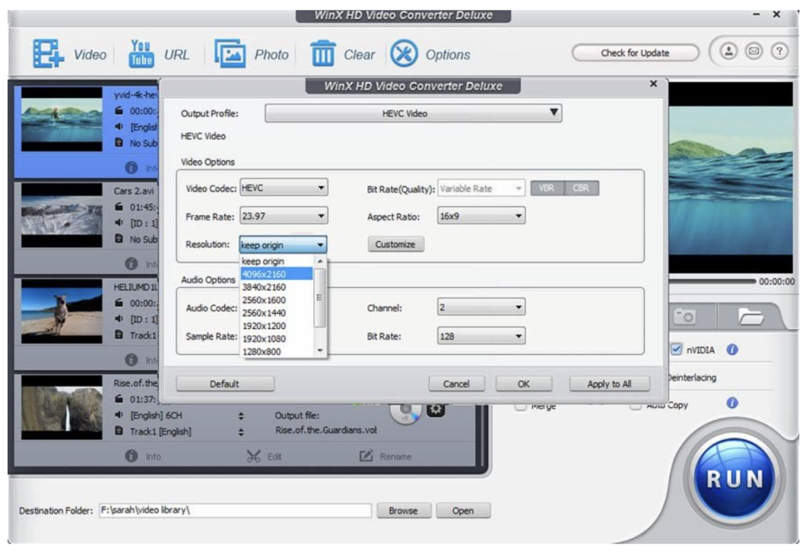812x554 pixels.
Task: Toggle the Auto Copy checkbox
Action: (635, 407)
